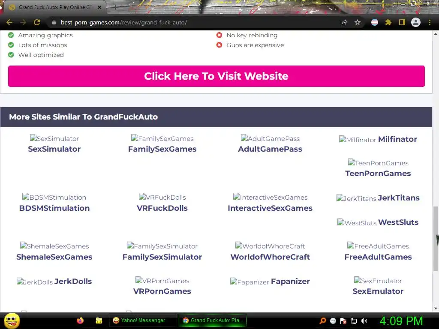Screen dimensions: 439x329
Task: Click the "No key rebinding" text
Action: [x=252, y=35]
